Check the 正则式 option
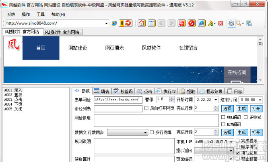 pyautogui.click(x=245, y=117)
